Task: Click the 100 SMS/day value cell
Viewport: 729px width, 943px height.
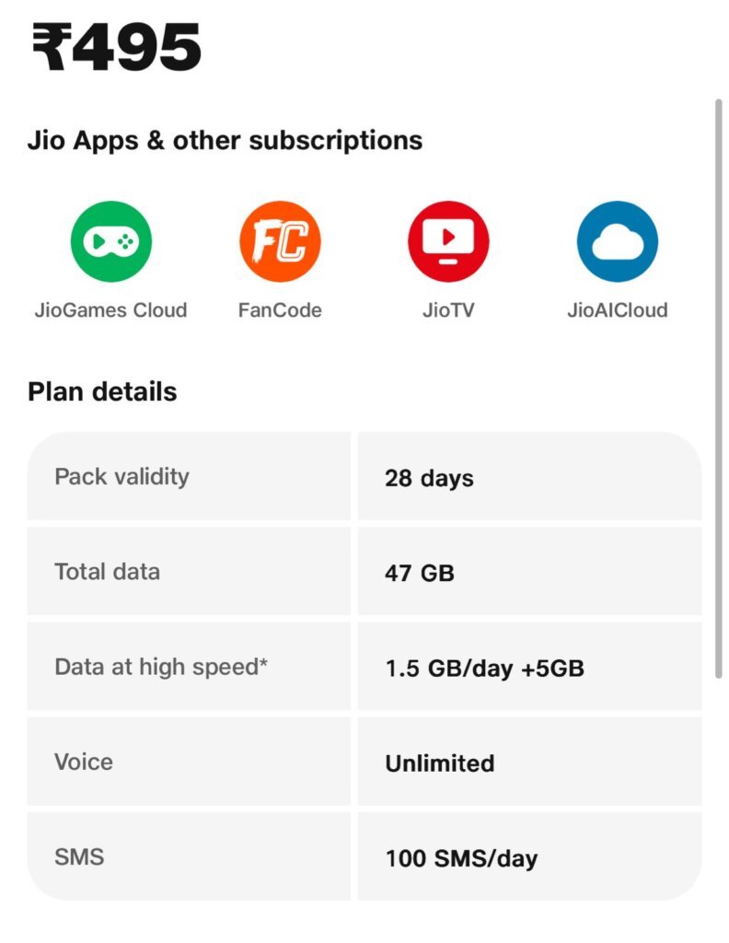Action: (529, 856)
